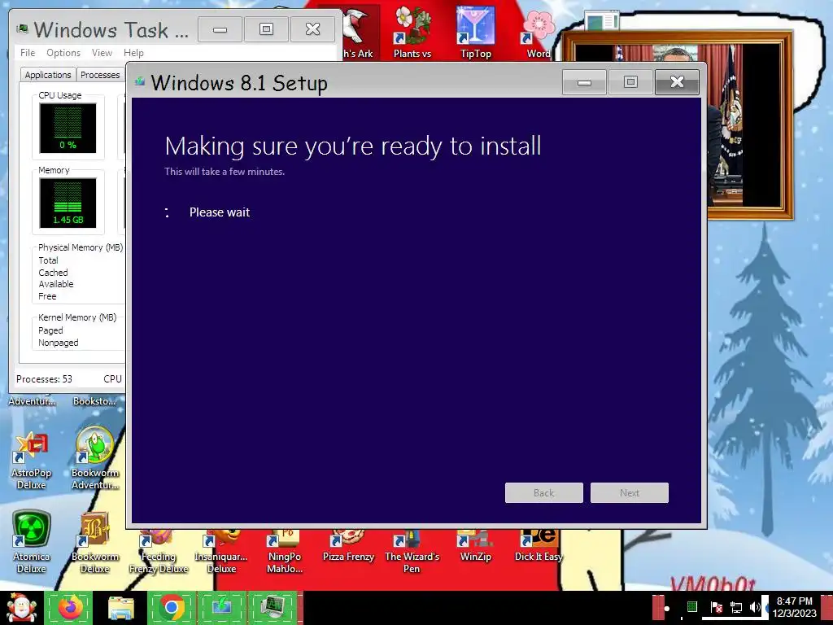Open Options menu in Task Manager
The height and width of the screenshot is (625, 833).
(63, 53)
